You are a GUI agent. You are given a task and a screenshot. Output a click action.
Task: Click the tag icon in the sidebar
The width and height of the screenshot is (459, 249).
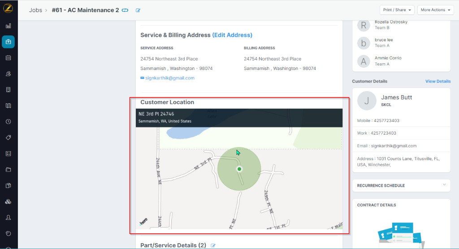point(8,138)
